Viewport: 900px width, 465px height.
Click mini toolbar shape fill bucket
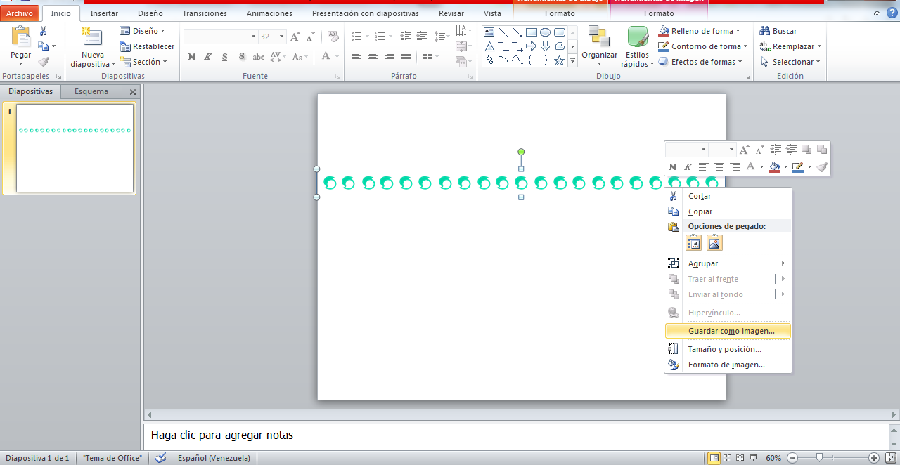pos(774,166)
